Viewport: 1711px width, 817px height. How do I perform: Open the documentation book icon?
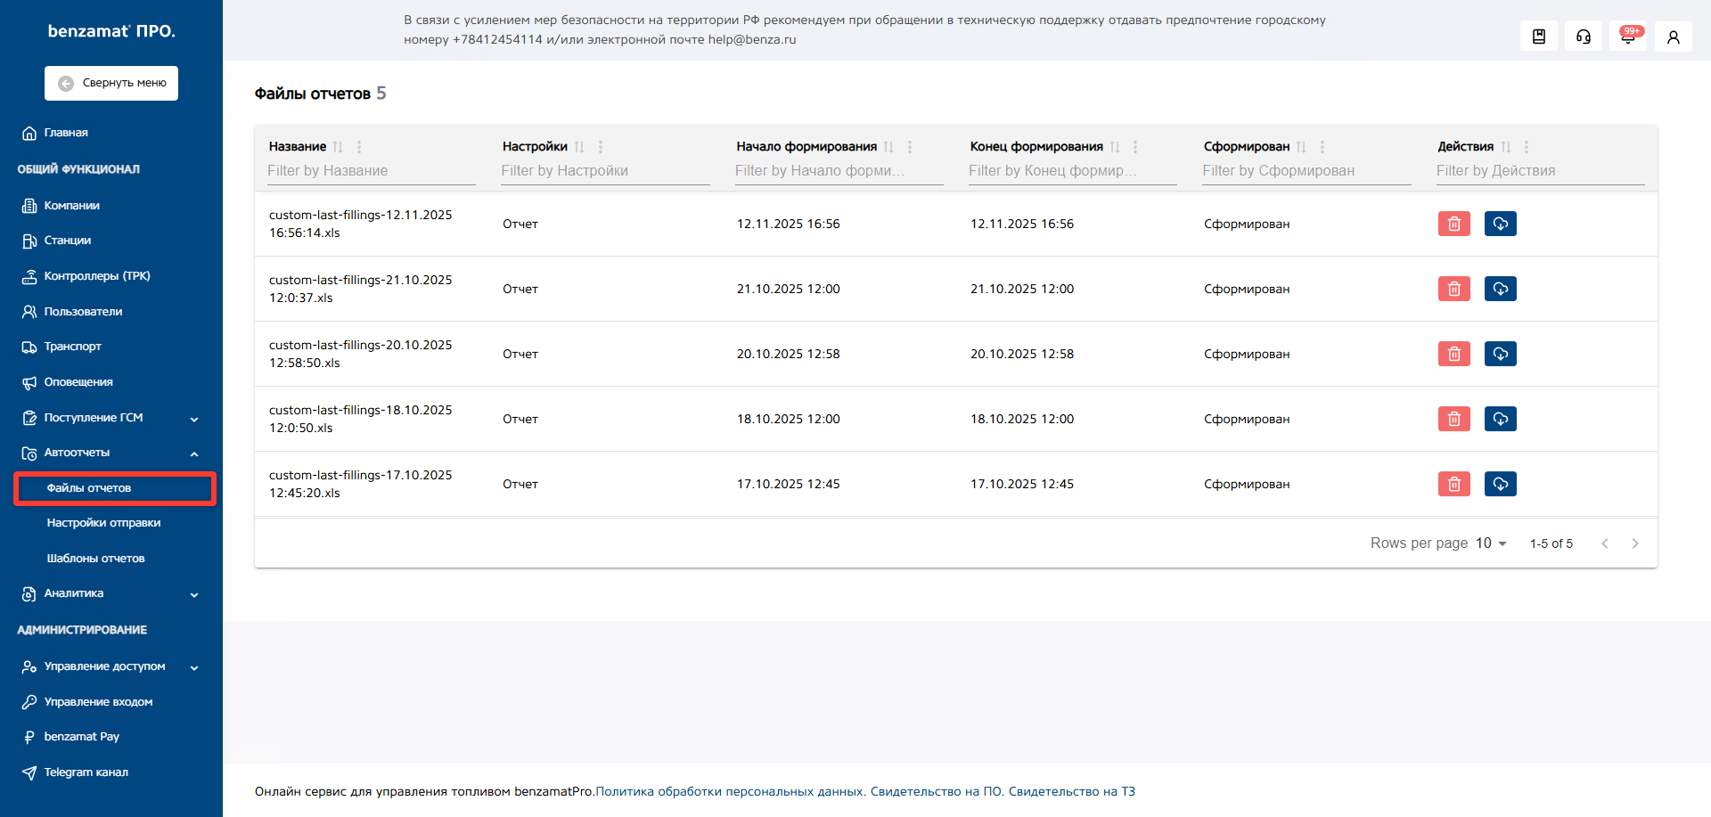pyautogui.click(x=1538, y=37)
